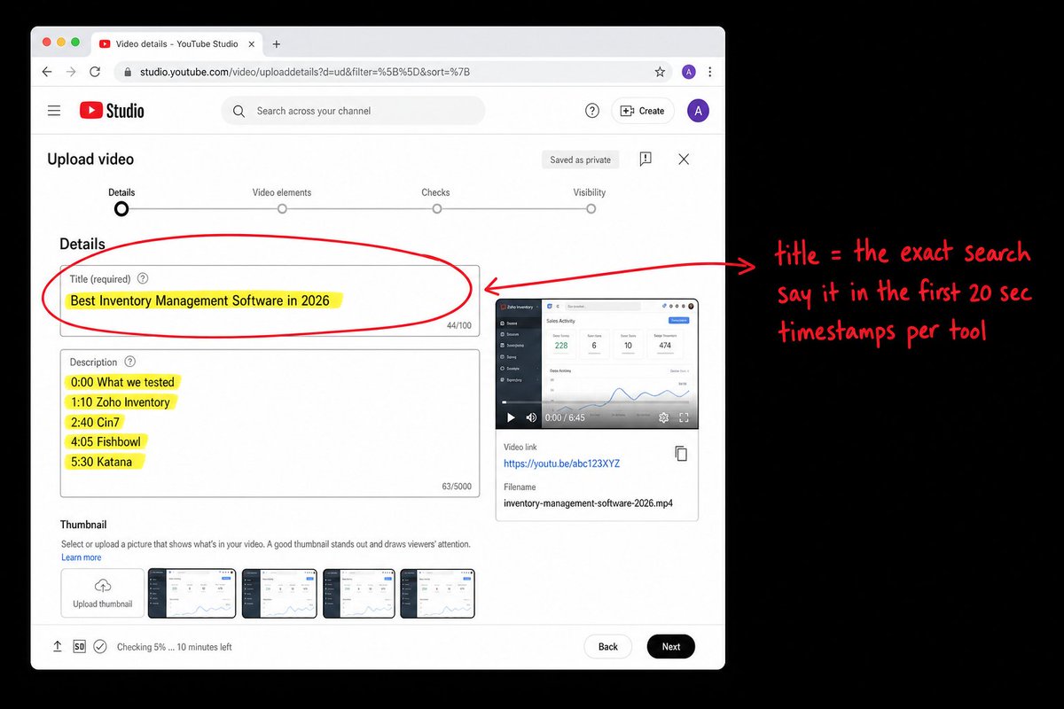The image size is (1064, 709).
Task: Click the studio.youtube.com address bar
Action: tap(394, 72)
